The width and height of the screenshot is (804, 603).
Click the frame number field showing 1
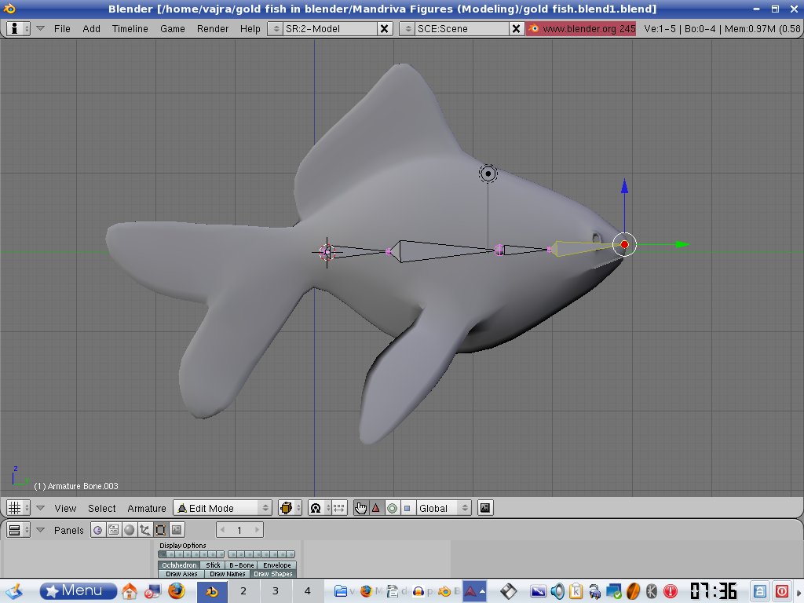coord(239,530)
